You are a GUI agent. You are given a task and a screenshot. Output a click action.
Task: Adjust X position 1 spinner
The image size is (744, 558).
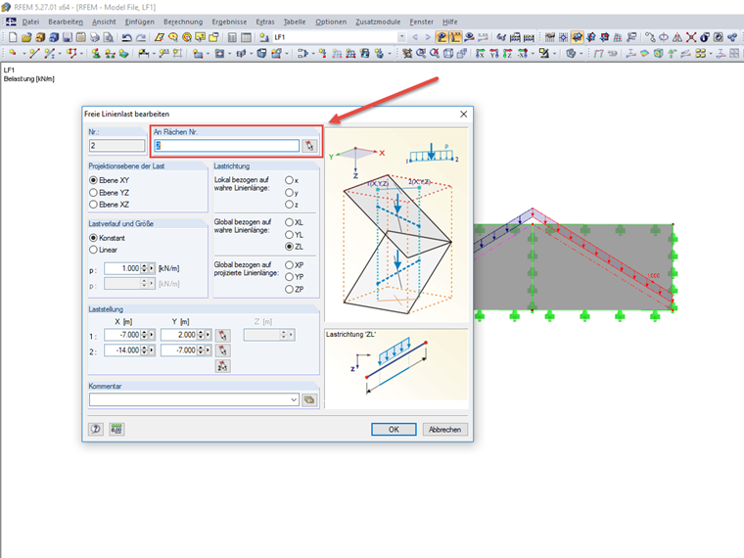144,335
